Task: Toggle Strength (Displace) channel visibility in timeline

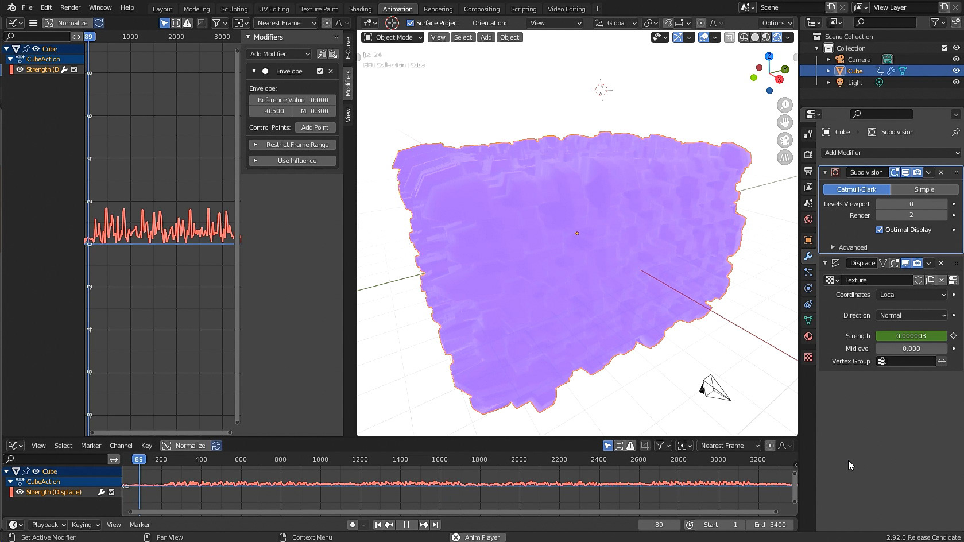Action: click(20, 492)
